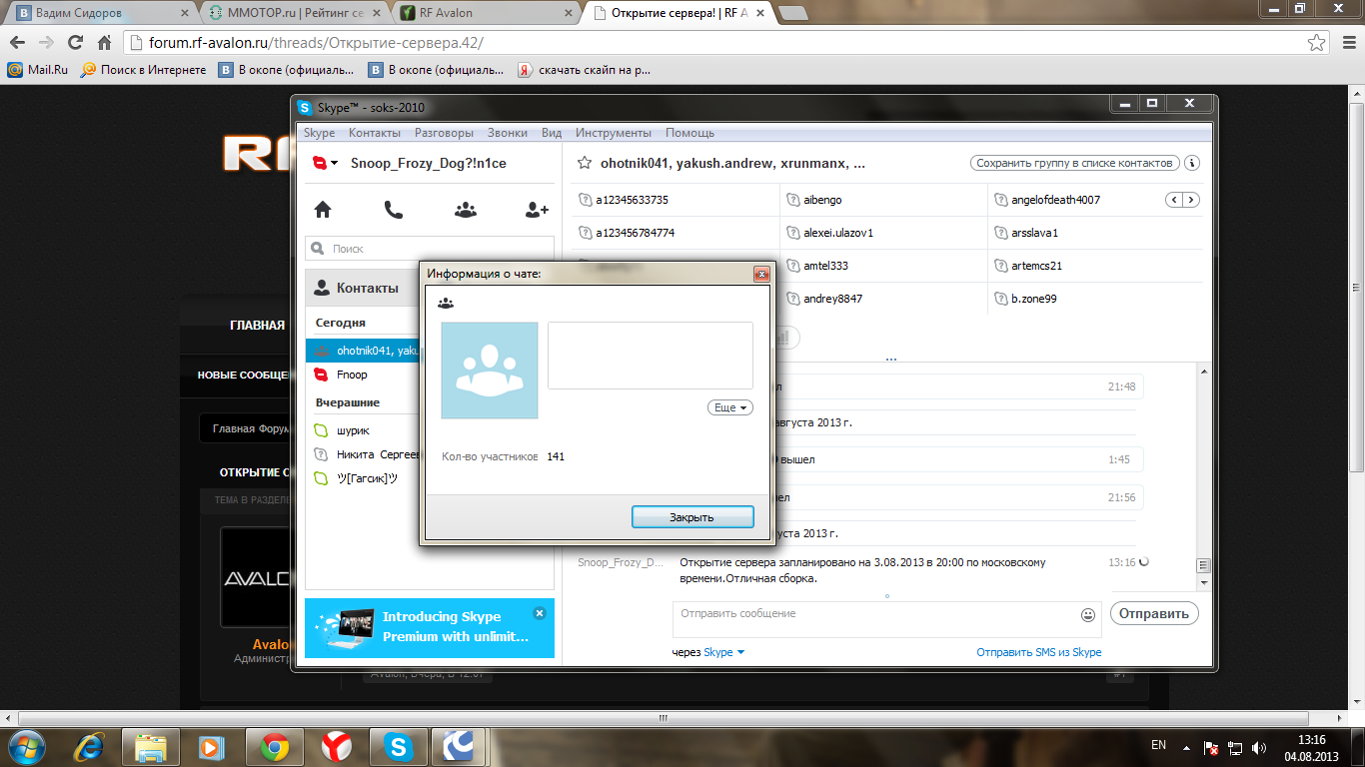This screenshot has width=1365, height=767.
Task: Click the Отправить send button
Action: (x=1154, y=613)
